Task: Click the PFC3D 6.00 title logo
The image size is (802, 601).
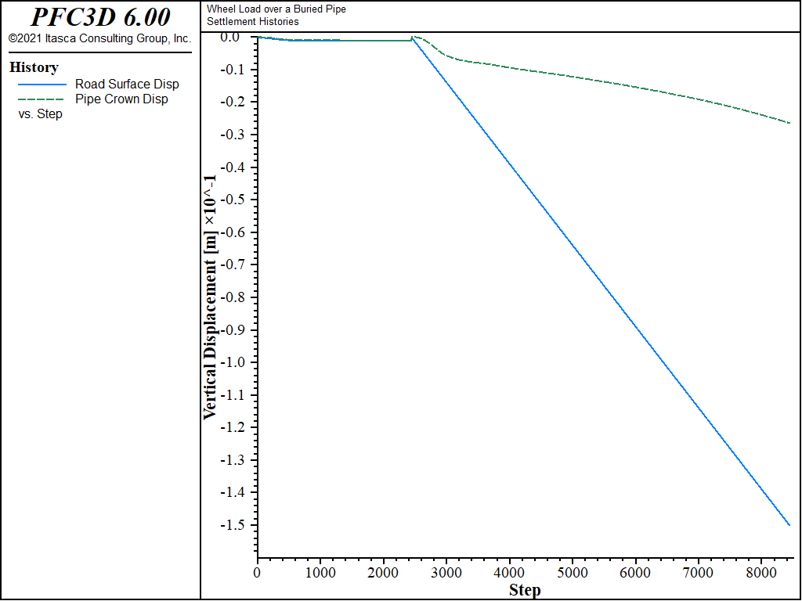Action: [100, 17]
